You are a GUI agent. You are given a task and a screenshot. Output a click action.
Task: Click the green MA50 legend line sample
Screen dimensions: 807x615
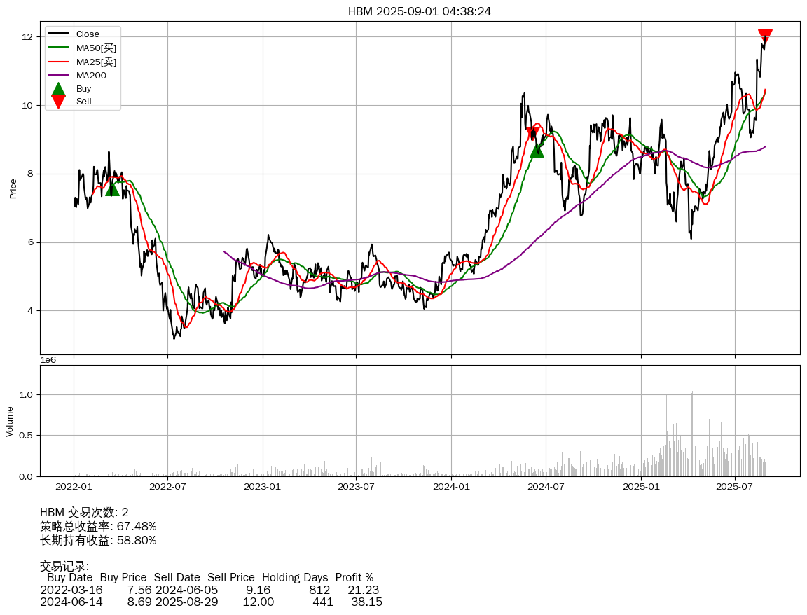pos(58,48)
